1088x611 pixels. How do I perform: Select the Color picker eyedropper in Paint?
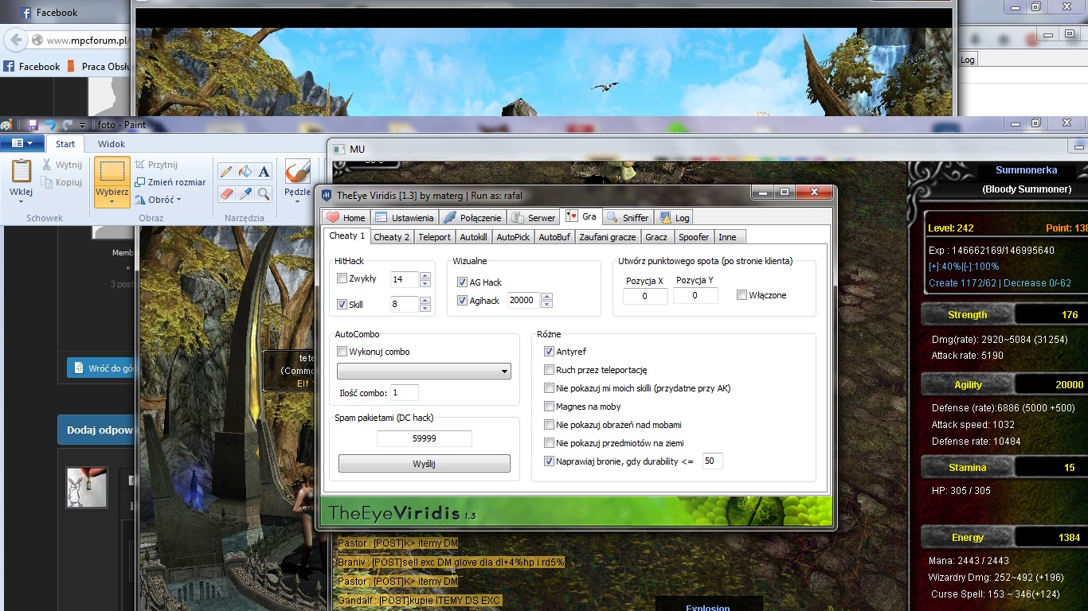point(245,193)
